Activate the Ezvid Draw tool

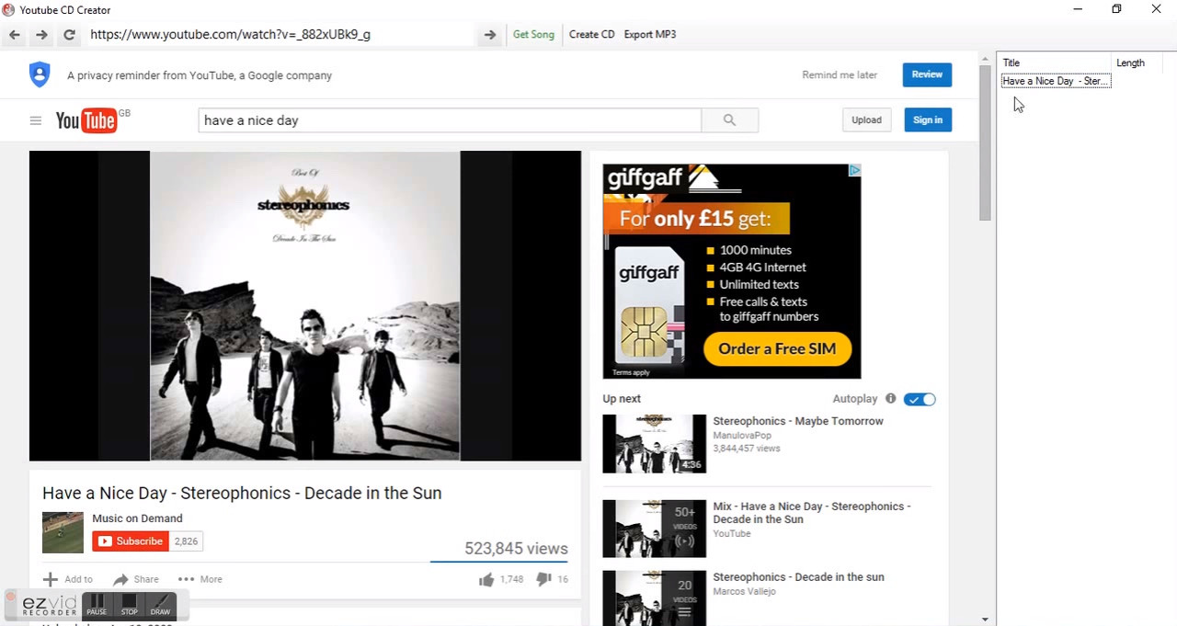pos(160,605)
